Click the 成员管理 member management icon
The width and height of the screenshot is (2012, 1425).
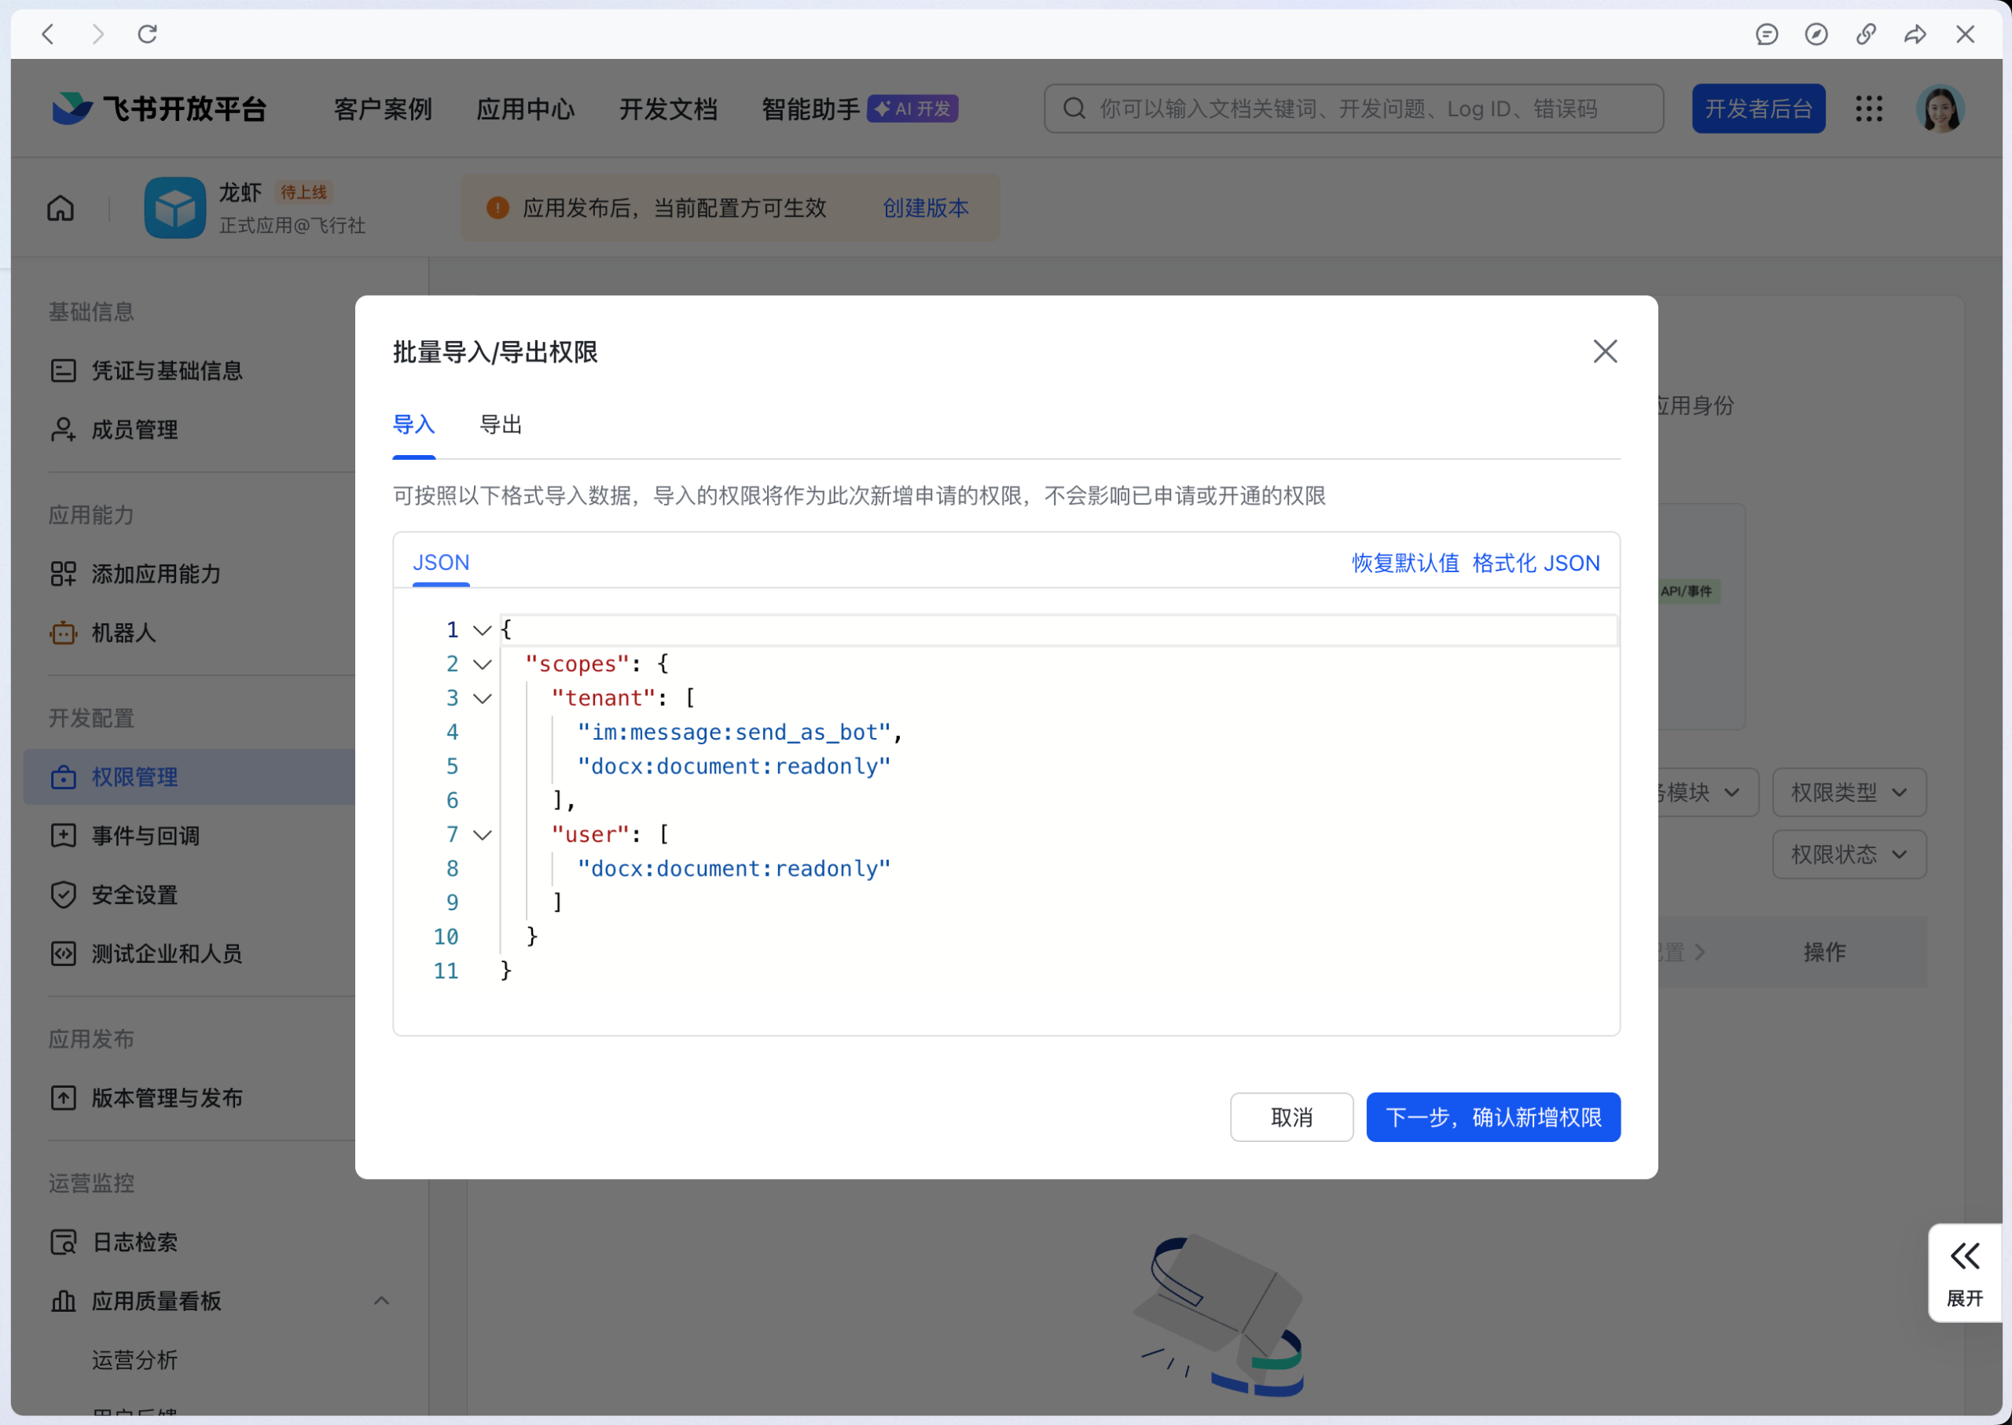coord(62,429)
